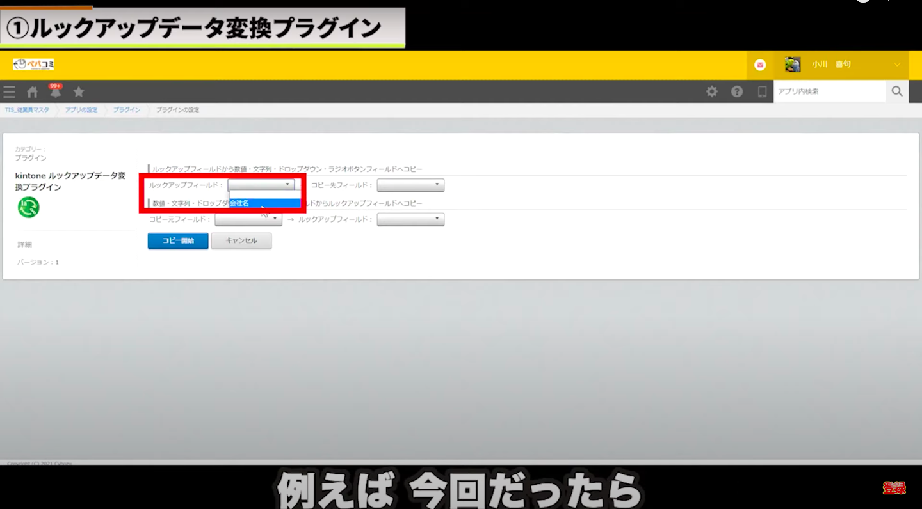
Task: Select 会社名 option in dropdown list
Action: (x=264, y=203)
